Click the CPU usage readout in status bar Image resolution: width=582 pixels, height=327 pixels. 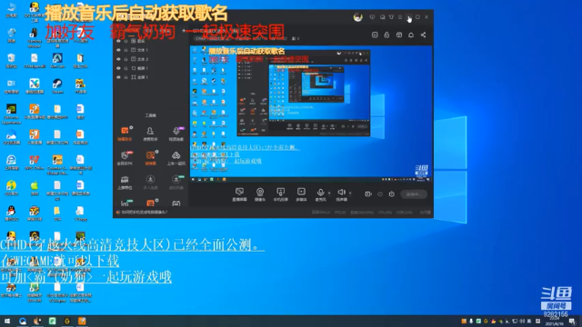[385, 213]
